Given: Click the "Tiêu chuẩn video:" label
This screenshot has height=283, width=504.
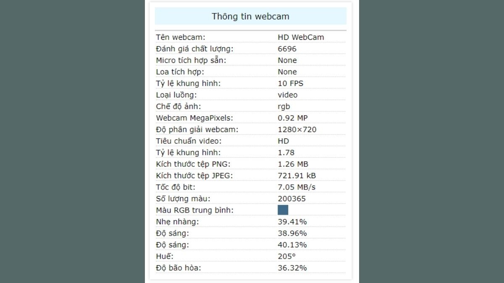Looking at the screenshot, I should 188,141.
